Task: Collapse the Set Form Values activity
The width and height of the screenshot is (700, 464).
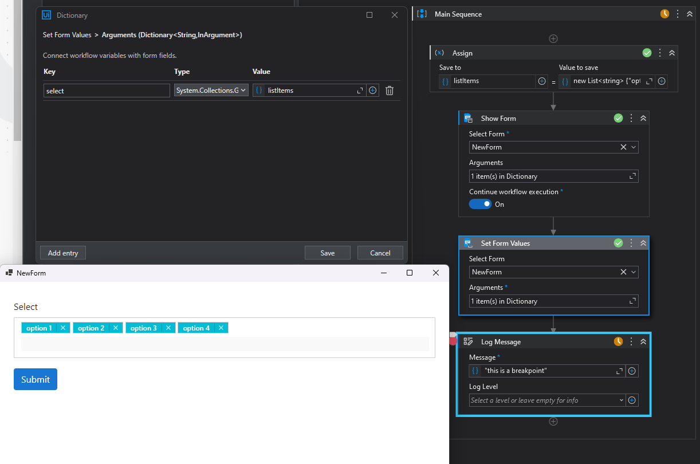Action: click(x=643, y=243)
